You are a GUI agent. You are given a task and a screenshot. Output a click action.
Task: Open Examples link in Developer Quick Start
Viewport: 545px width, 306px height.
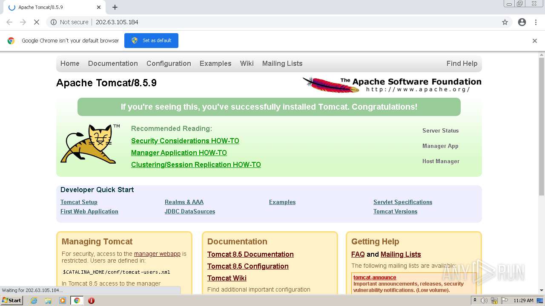coord(282,202)
